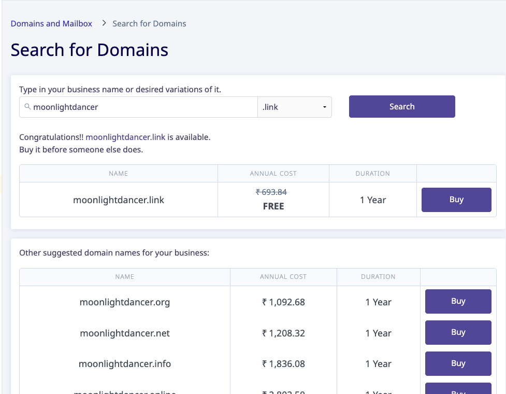Open the .link domain extension dropdown
The width and height of the screenshot is (506, 394).
(294, 107)
